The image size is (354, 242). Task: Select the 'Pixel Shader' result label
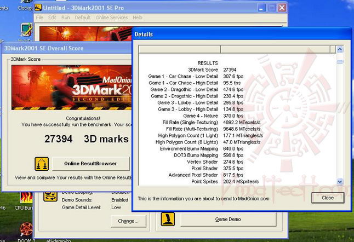(204, 168)
